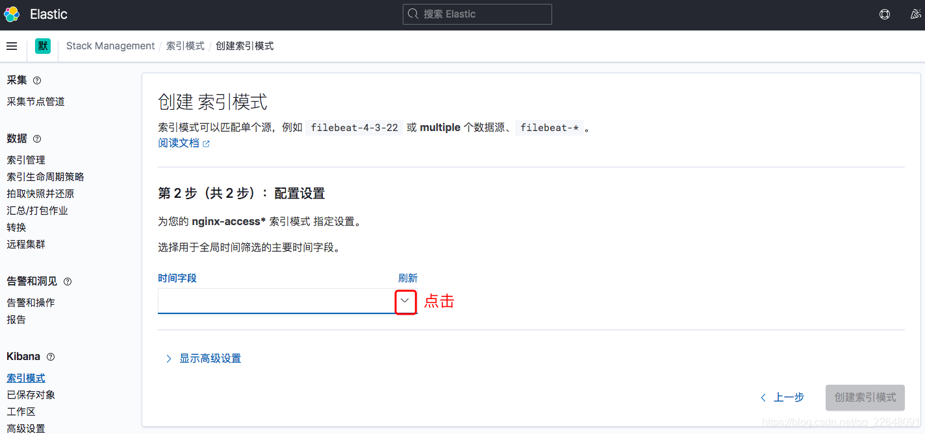Select 索引管理 in the sidebar
This screenshot has height=434, width=925.
coord(25,160)
